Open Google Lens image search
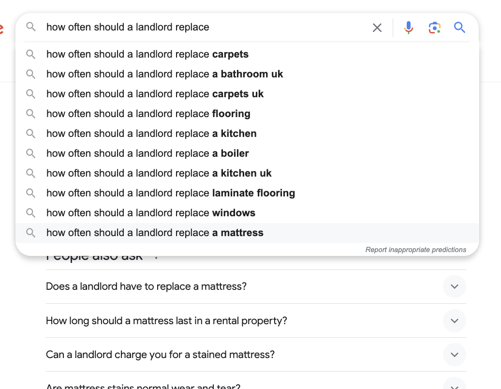The height and width of the screenshot is (389, 501). click(435, 28)
